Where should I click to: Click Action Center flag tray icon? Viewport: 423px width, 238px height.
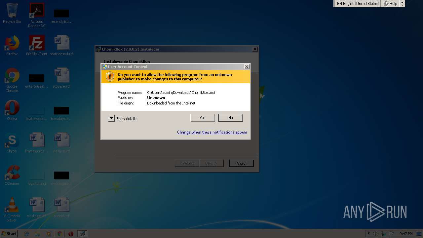tap(392, 234)
